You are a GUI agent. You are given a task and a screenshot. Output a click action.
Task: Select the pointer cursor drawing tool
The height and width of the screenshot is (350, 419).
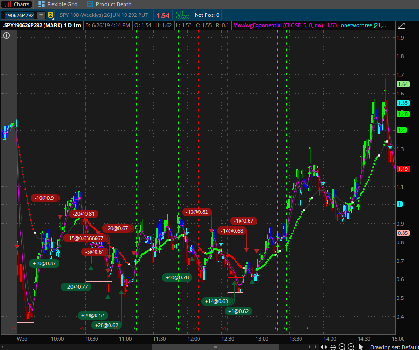point(361,347)
